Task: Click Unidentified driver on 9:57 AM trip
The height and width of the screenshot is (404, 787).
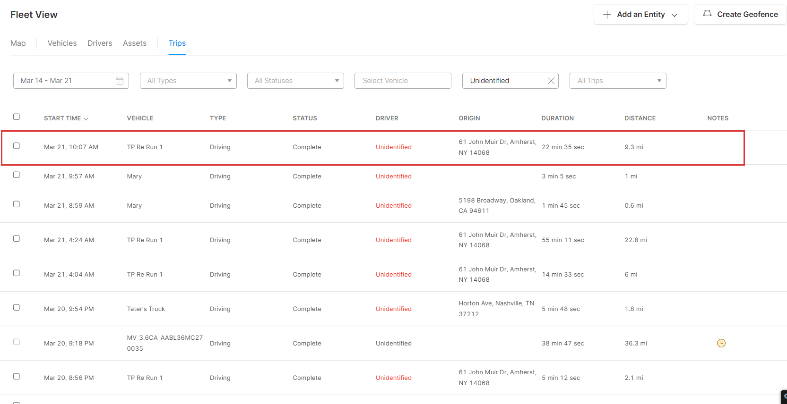Action: (x=394, y=177)
